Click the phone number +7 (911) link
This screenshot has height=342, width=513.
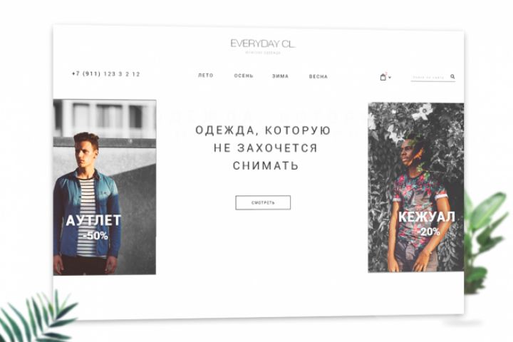(x=105, y=74)
